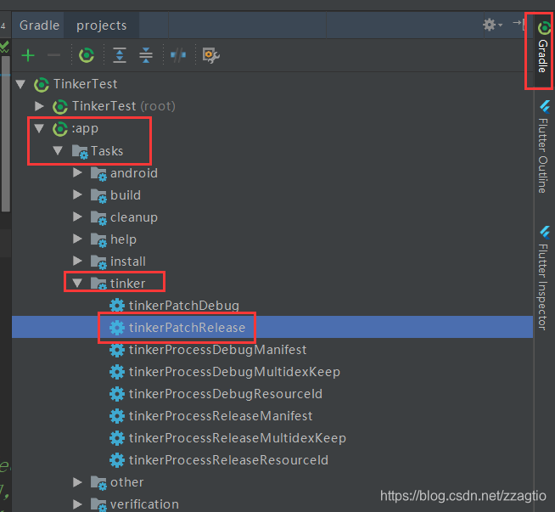This screenshot has width=555, height=512.
Task: Click the gear icon beside tinkerProcessReleaseManifest
Action: coord(117,416)
